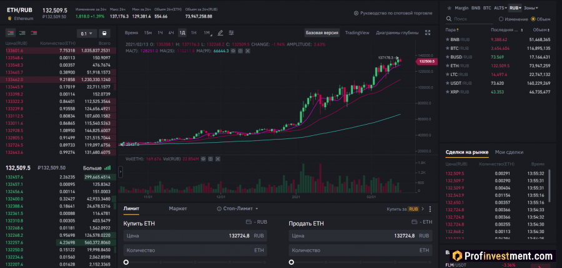Image resolution: width=562 pixels, height=268 pixels.
Task: Toggle volume indicator visibility eye
Action: click(203, 159)
